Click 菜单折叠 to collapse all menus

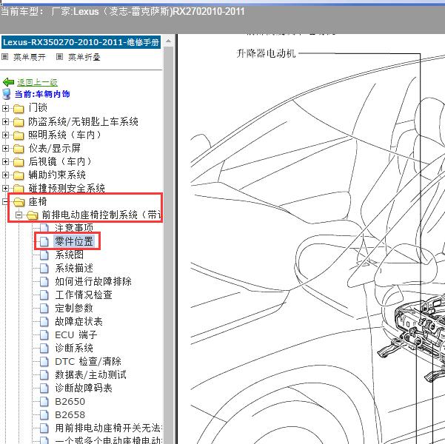tap(84, 57)
